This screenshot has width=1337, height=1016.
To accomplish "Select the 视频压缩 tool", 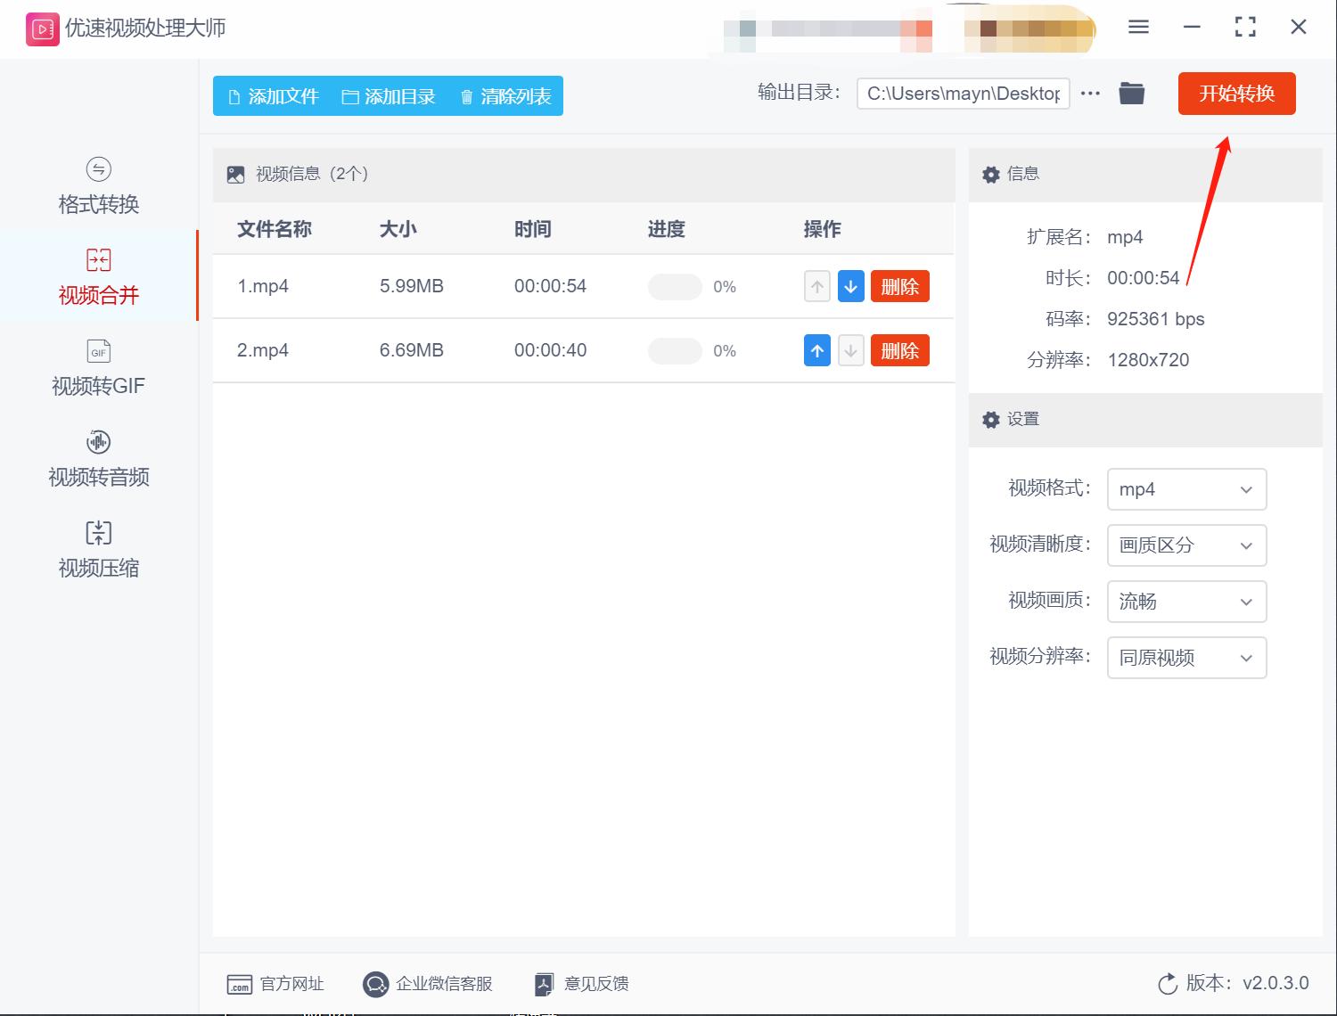I will [x=98, y=549].
